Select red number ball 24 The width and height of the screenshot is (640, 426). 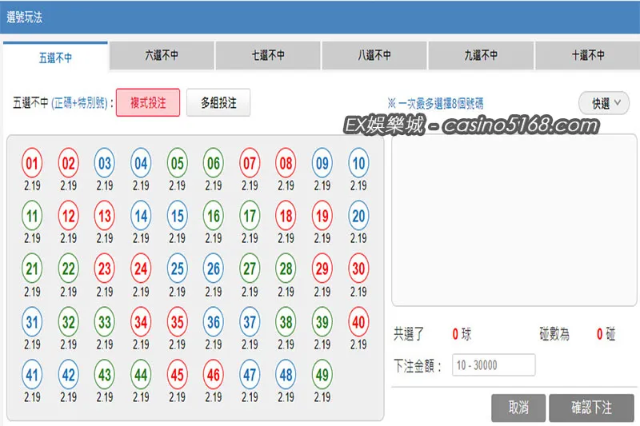coord(141,269)
